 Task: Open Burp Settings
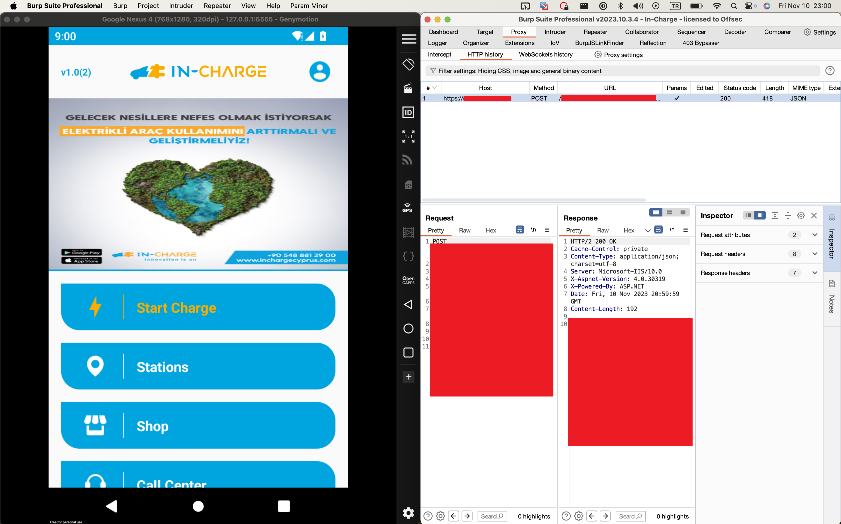pos(820,32)
